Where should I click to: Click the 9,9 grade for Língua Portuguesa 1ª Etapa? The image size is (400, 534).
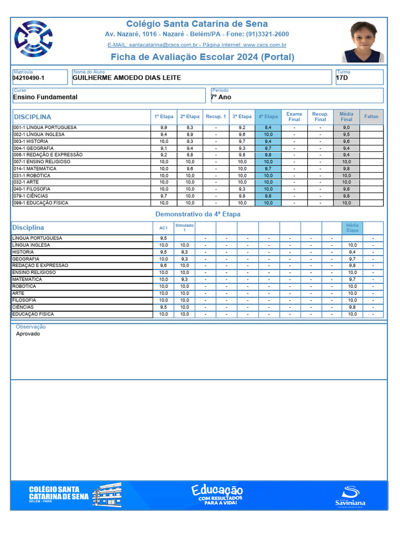pyautogui.click(x=164, y=128)
